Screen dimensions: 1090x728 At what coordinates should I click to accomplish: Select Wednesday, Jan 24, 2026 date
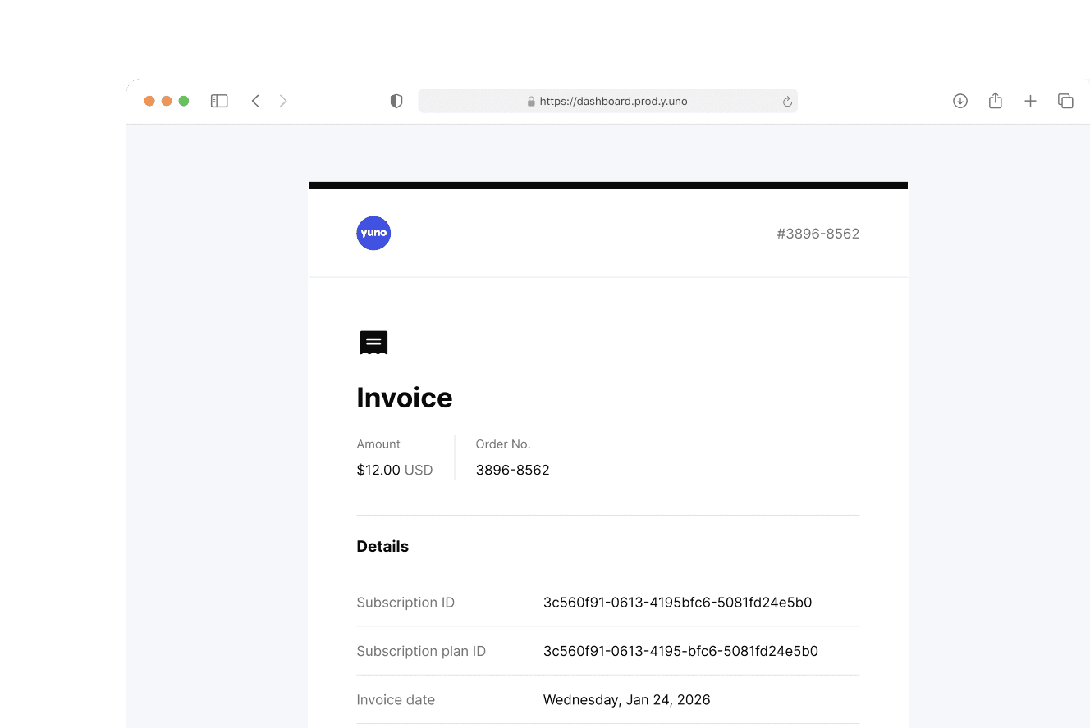(627, 700)
